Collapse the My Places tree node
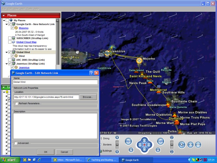Image resolution: width=217 pixels, height=163 pixels. [x=4, y=20]
